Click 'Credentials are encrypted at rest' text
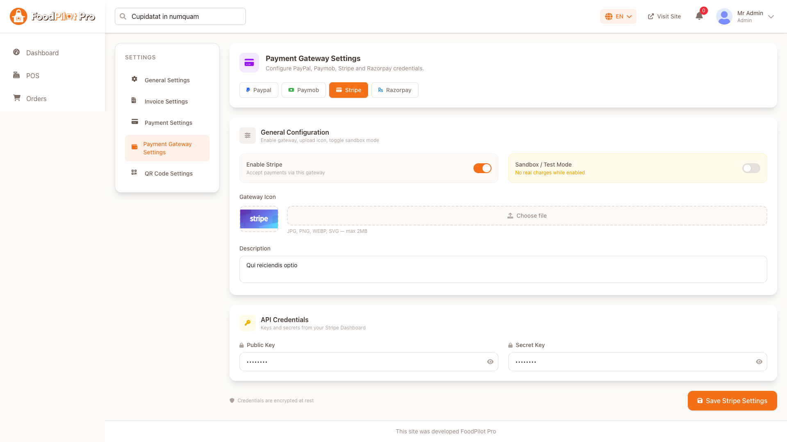The height and width of the screenshot is (442, 787). pos(275,401)
